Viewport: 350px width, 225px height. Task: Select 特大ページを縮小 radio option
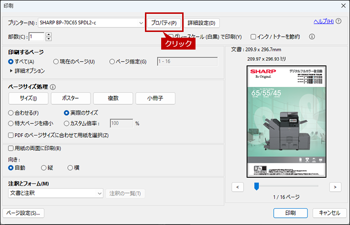click(10, 123)
